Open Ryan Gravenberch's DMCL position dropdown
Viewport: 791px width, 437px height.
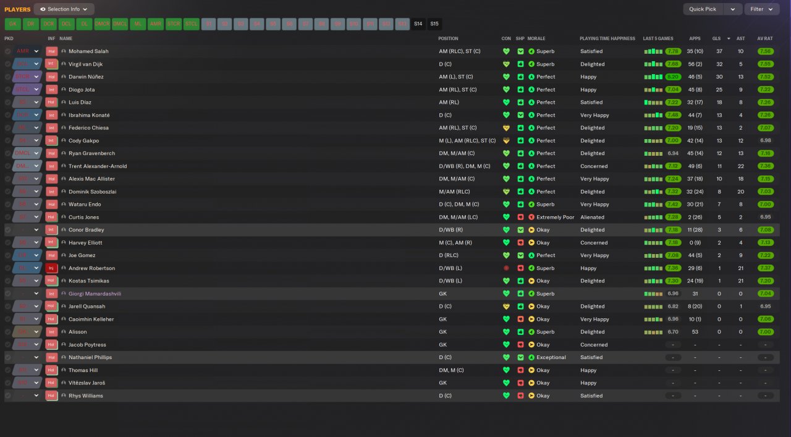click(x=27, y=153)
